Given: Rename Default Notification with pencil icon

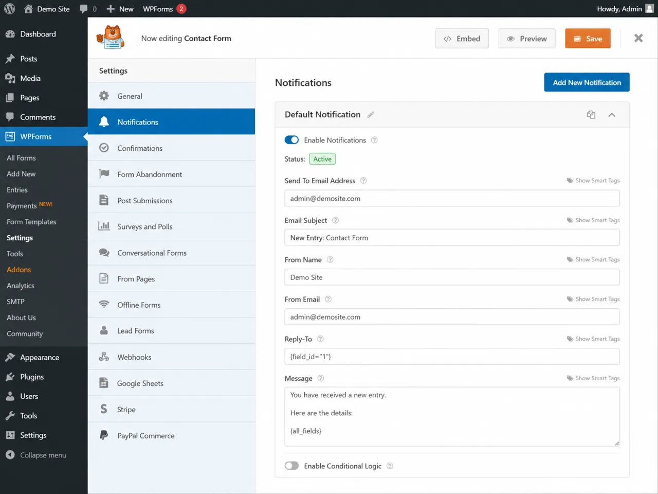Looking at the screenshot, I should (371, 115).
